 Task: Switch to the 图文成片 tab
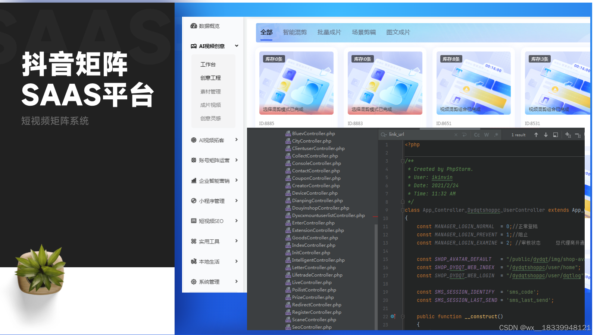pyautogui.click(x=398, y=32)
